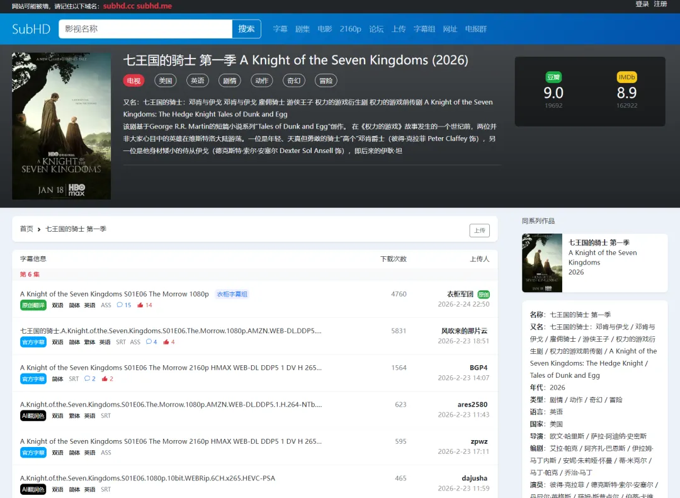Click the SubHD site logo

31,29
